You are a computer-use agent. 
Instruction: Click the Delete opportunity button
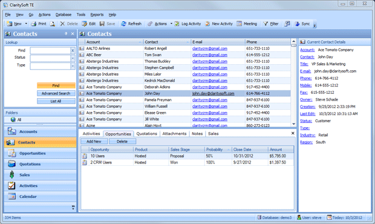tap(122, 142)
